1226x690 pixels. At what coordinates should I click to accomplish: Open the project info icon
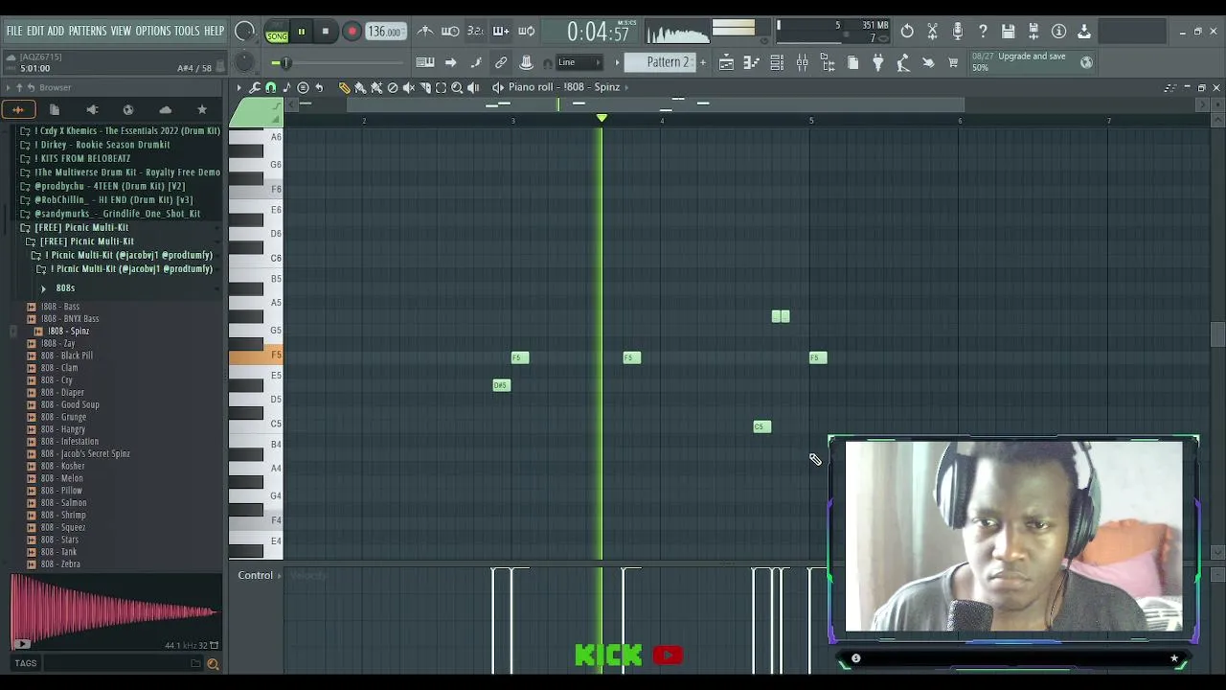1058,32
